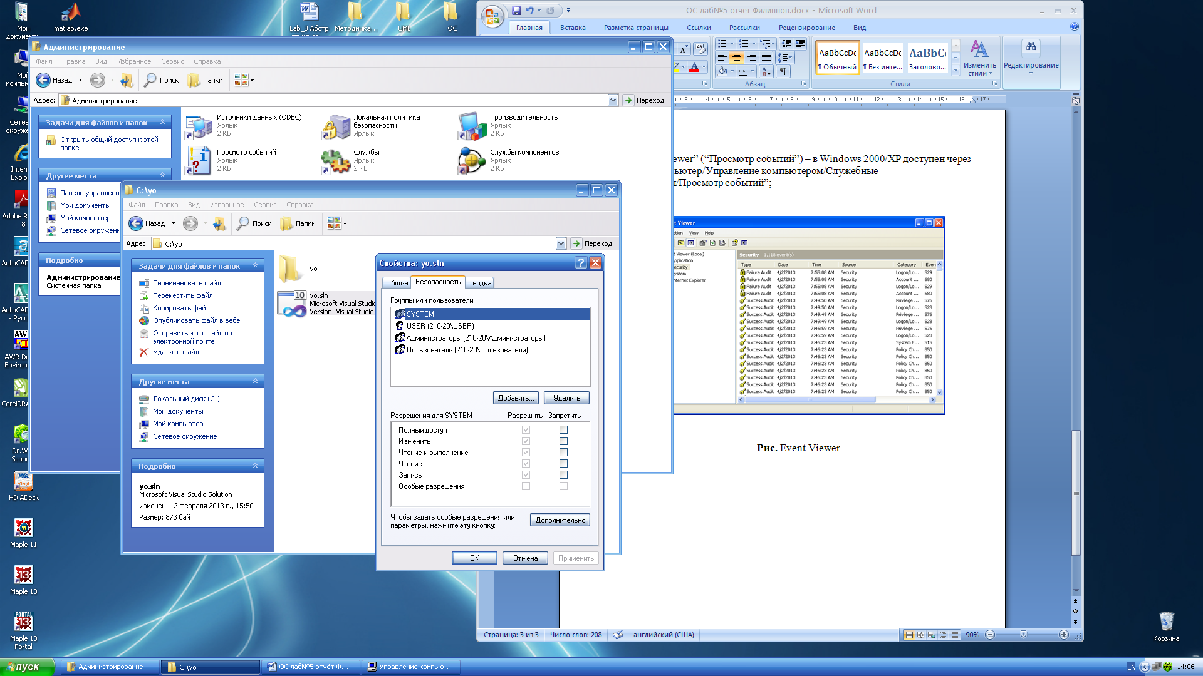Screen dimensions: 1203x676
Task: Click Добавить... button
Action: [x=516, y=398]
